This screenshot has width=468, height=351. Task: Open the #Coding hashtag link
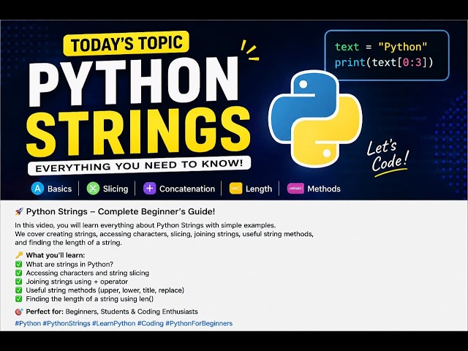[151, 323]
